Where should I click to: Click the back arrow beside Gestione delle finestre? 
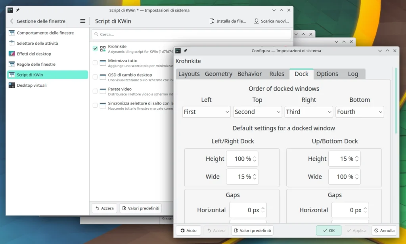tap(11, 21)
